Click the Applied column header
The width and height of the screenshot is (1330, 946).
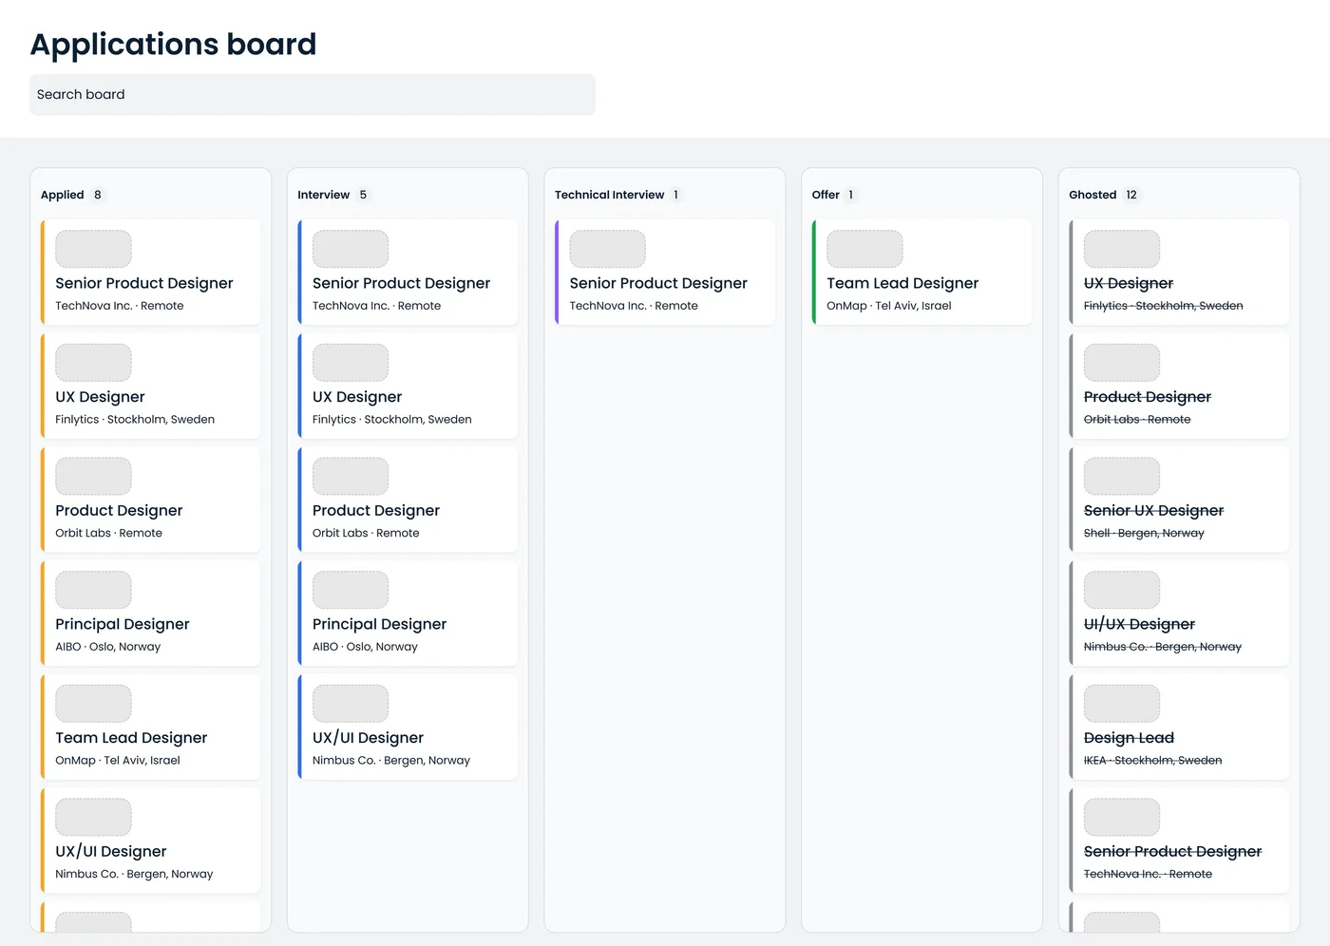[x=63, y=195]
